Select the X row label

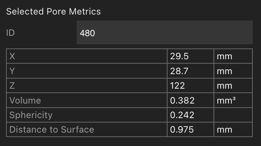tap(87, 56)
